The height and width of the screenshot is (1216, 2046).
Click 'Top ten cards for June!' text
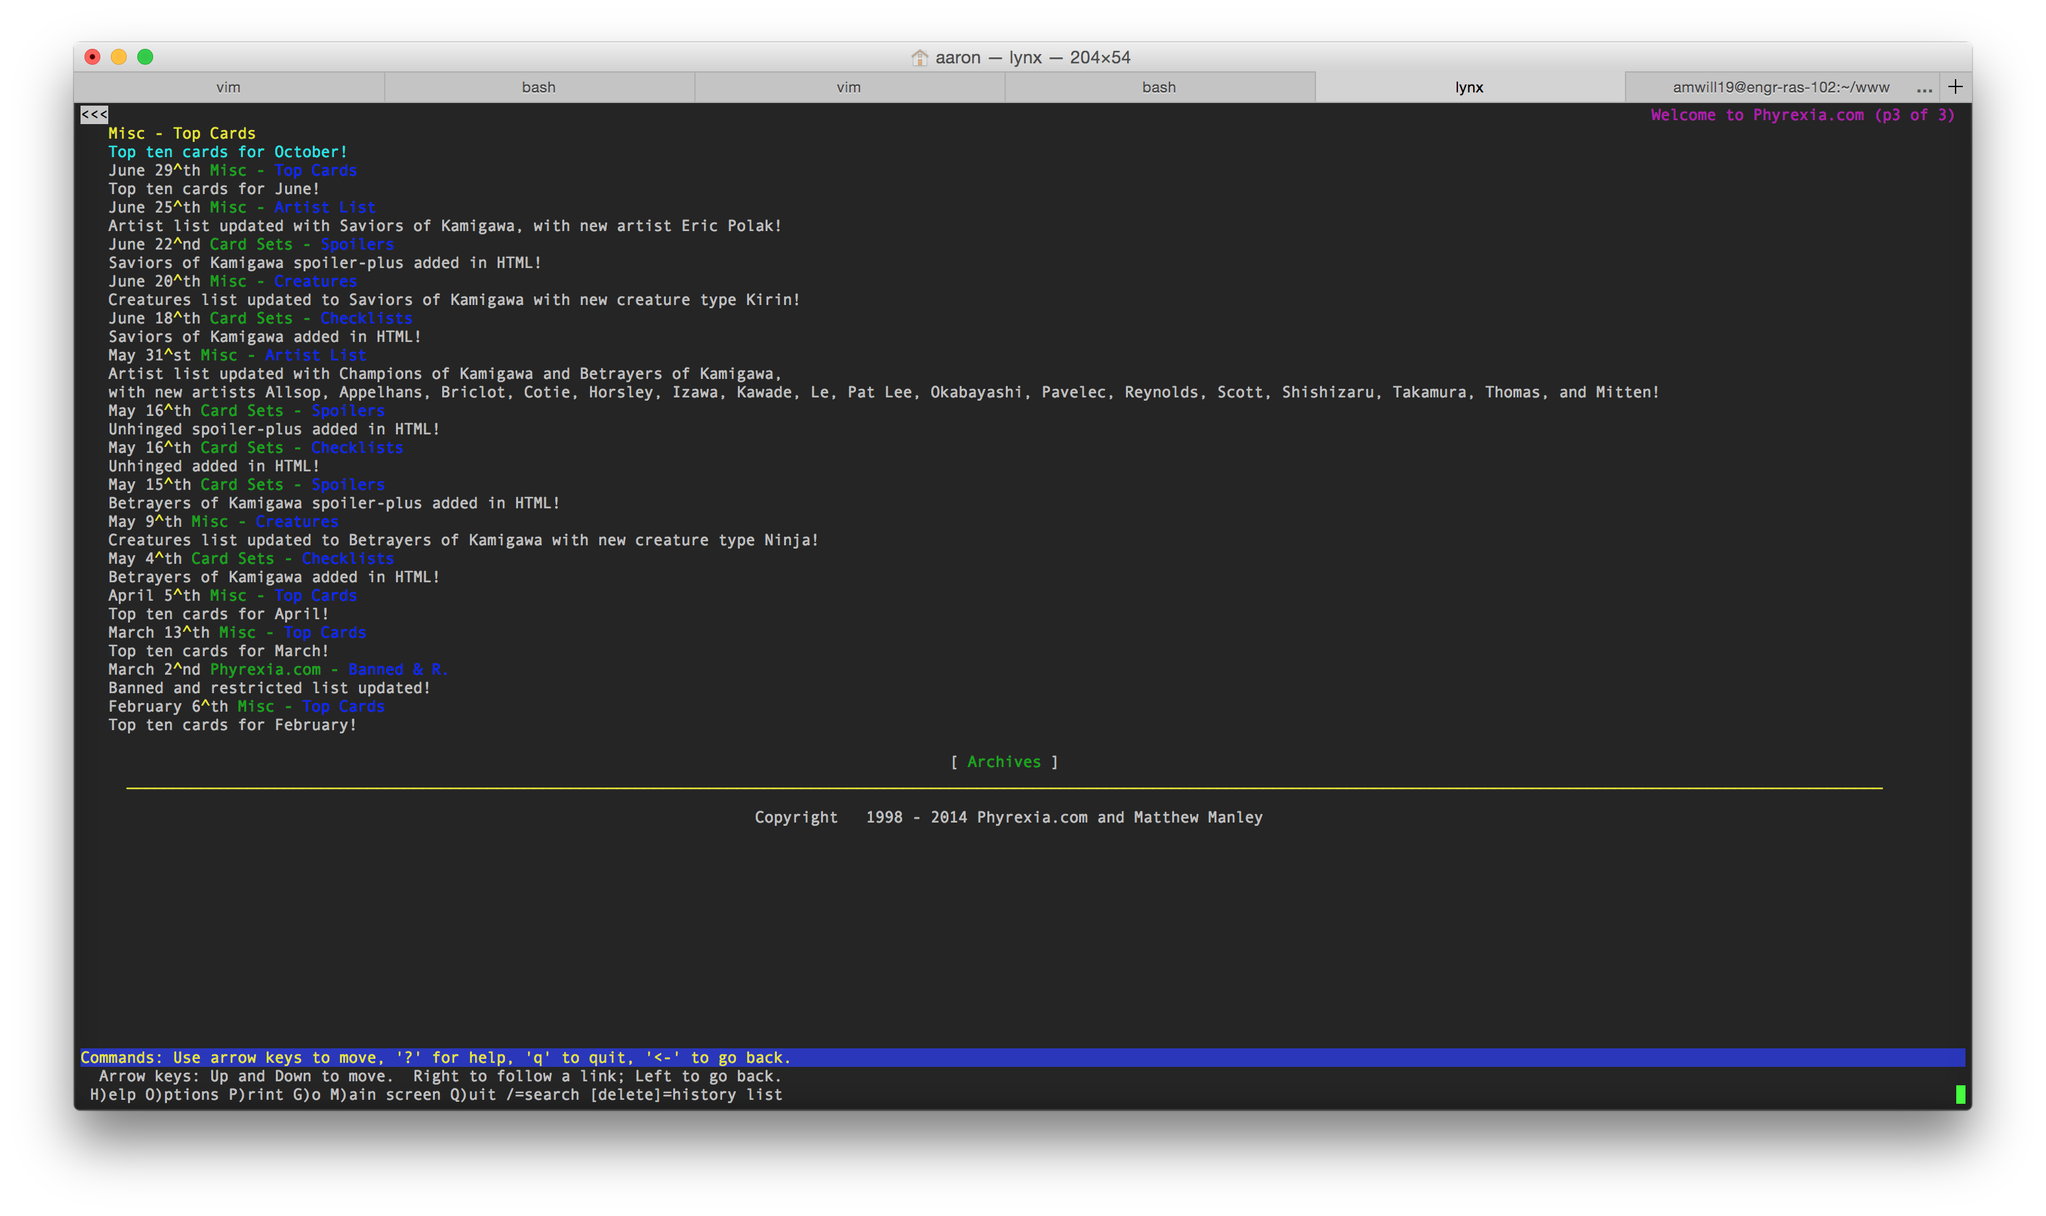pyautogui.click(x=214, y=188)
